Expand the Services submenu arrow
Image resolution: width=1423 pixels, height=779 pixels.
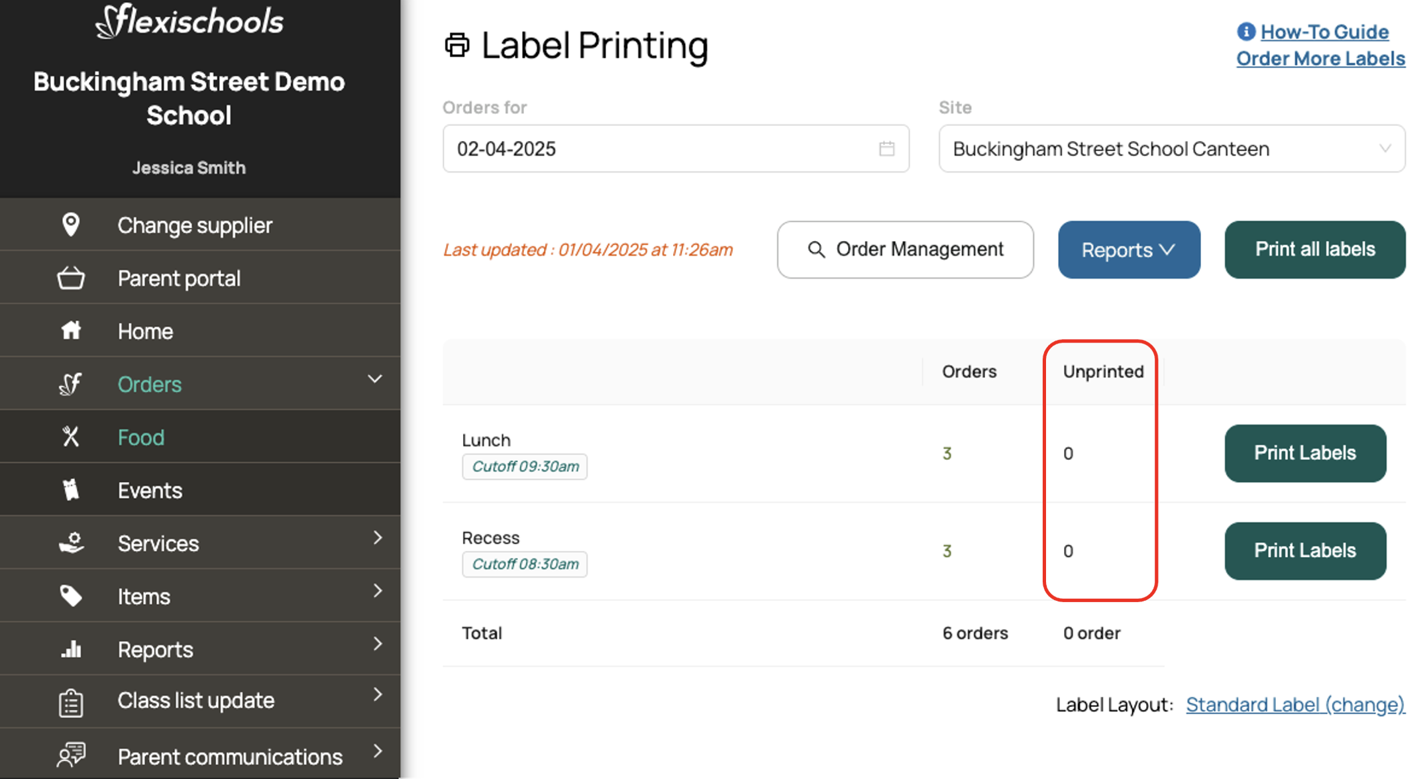tap(377, 538)
